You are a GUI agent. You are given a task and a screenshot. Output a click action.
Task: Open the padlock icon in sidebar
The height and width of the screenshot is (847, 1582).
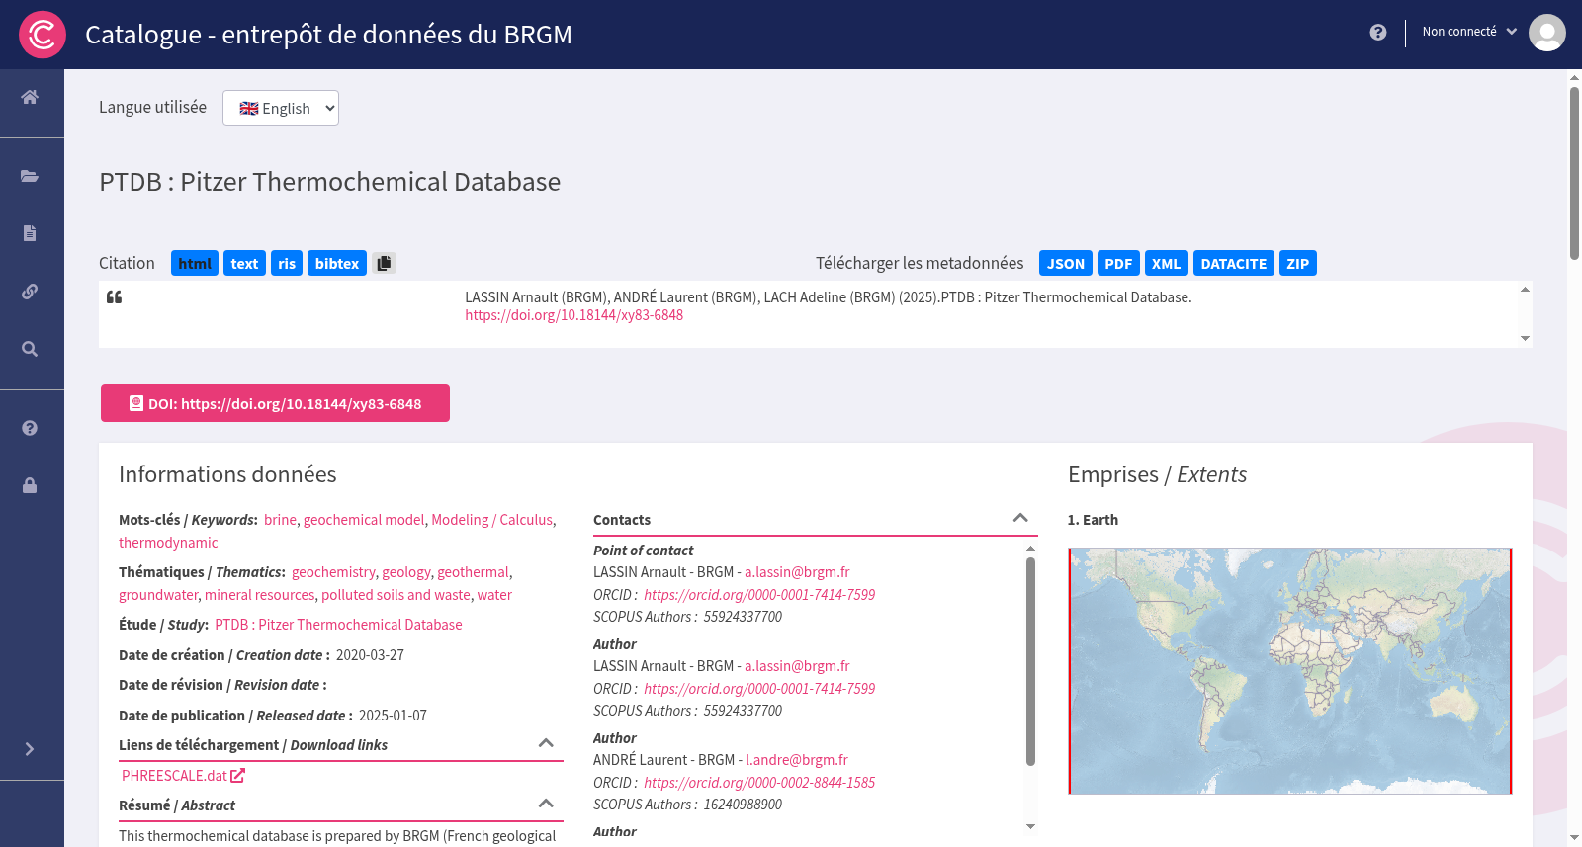click(x=30, y=485)
